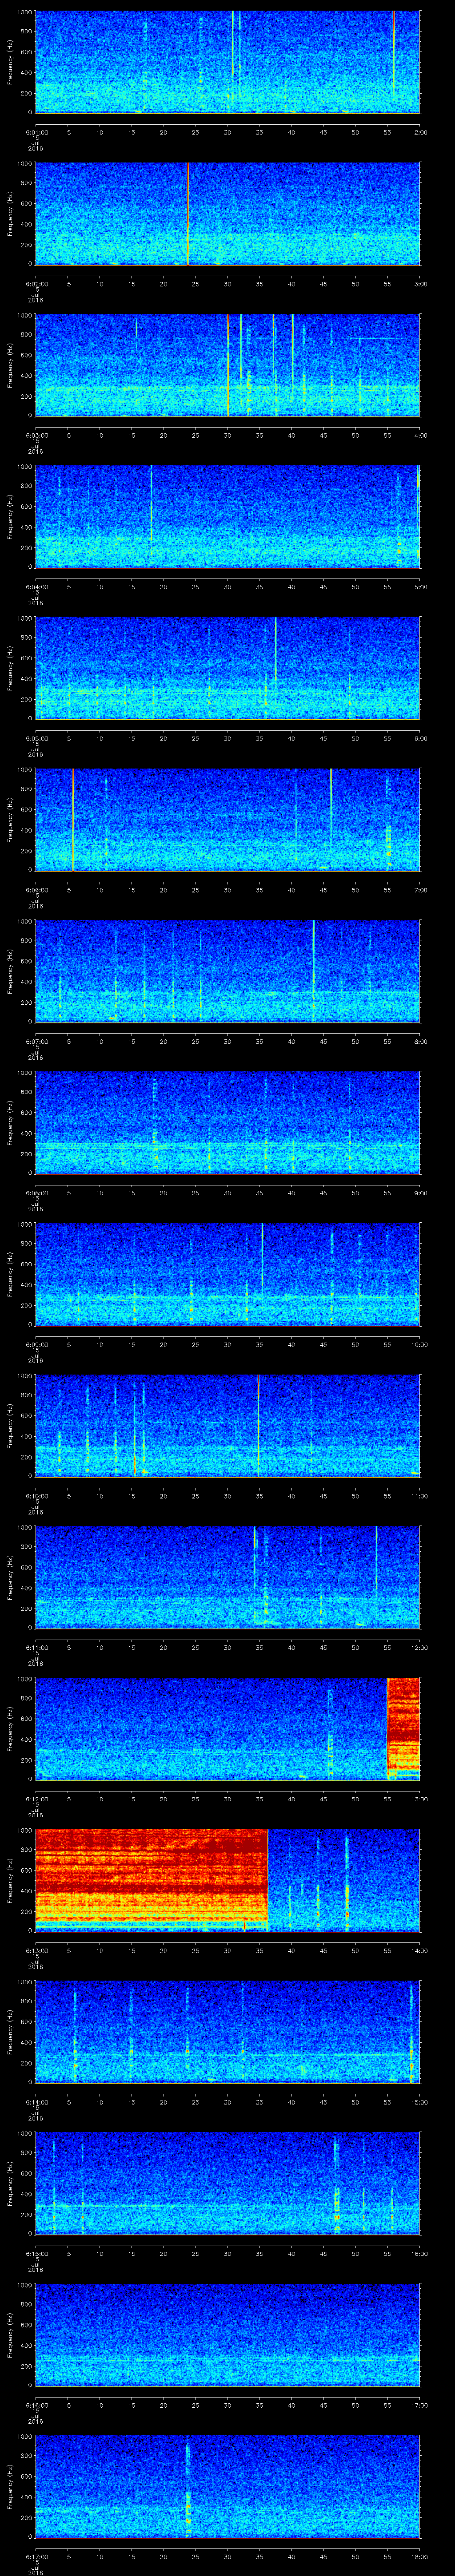Open the spectrogram panel starting at 6:03:00
This screenshot has height=2576, width=455.
point(227,364)
